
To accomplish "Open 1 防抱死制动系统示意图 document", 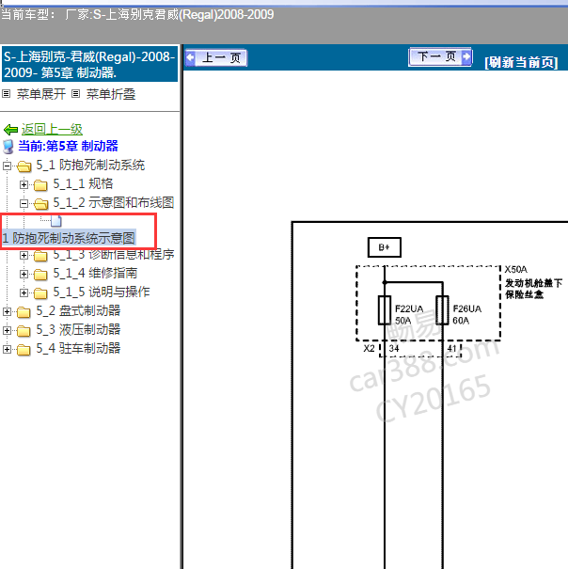I will click(69, 238).
